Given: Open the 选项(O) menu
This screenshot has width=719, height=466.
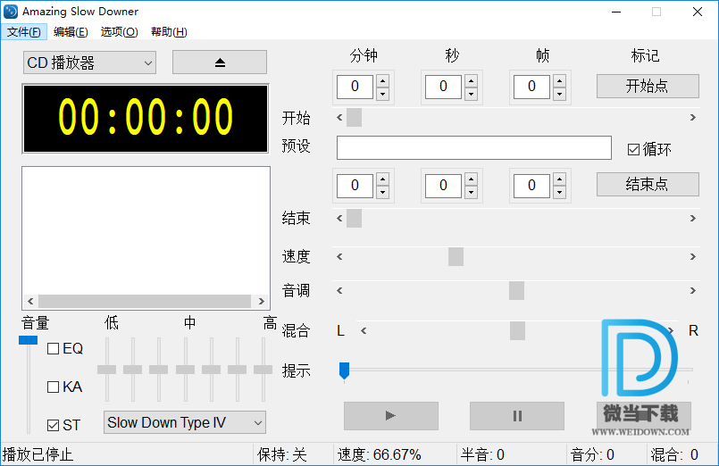Looking at the screenshot, I should click(119, 31).
